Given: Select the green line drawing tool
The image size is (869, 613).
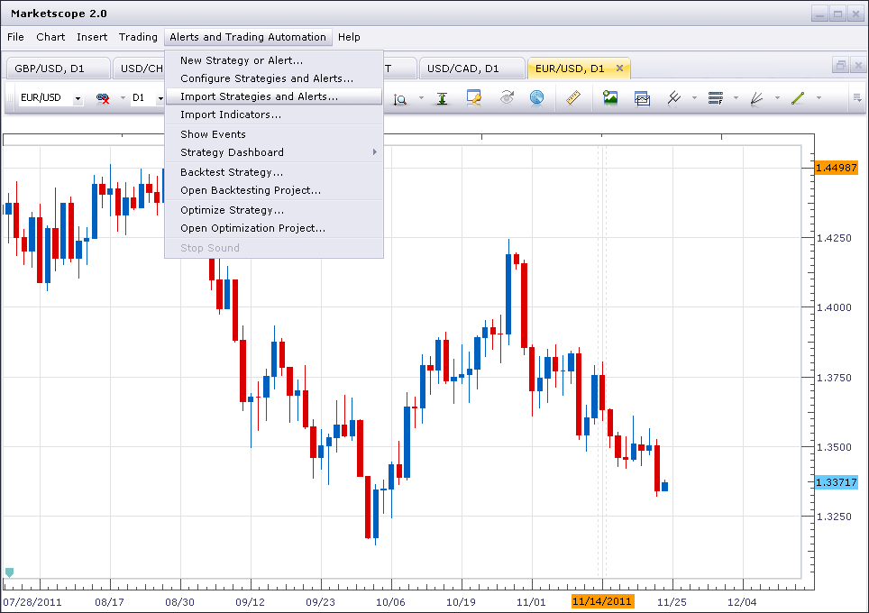Looking at the screenshot, I should 798,98.
